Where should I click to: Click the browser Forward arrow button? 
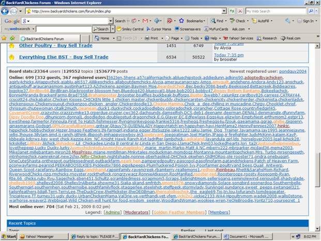click(x=13, y=11)
